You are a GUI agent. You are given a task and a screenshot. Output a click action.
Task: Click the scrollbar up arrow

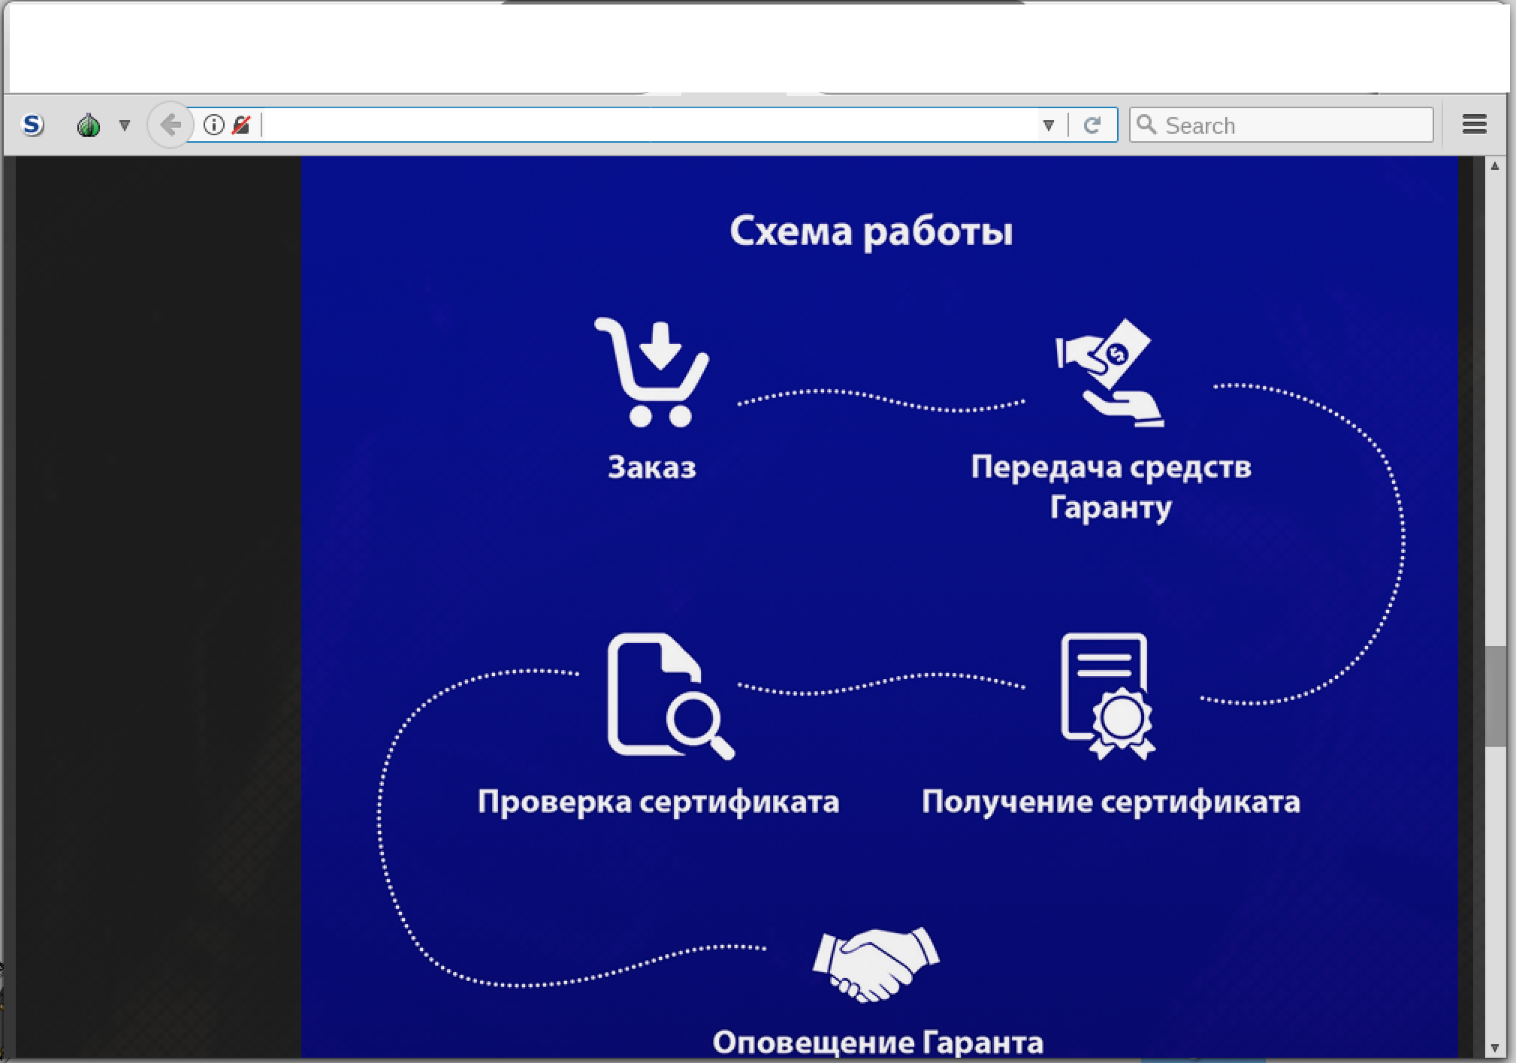(x=1495, y=166)
